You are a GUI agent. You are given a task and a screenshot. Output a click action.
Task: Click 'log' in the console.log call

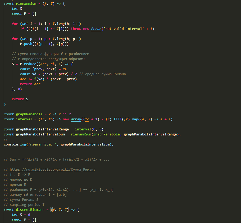click(23, 144)
